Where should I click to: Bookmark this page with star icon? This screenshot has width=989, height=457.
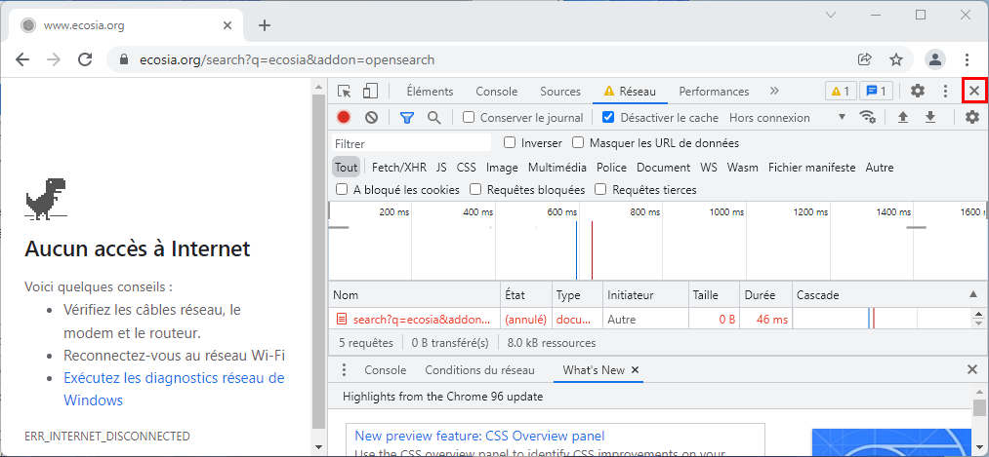click(x=895, y=59)
